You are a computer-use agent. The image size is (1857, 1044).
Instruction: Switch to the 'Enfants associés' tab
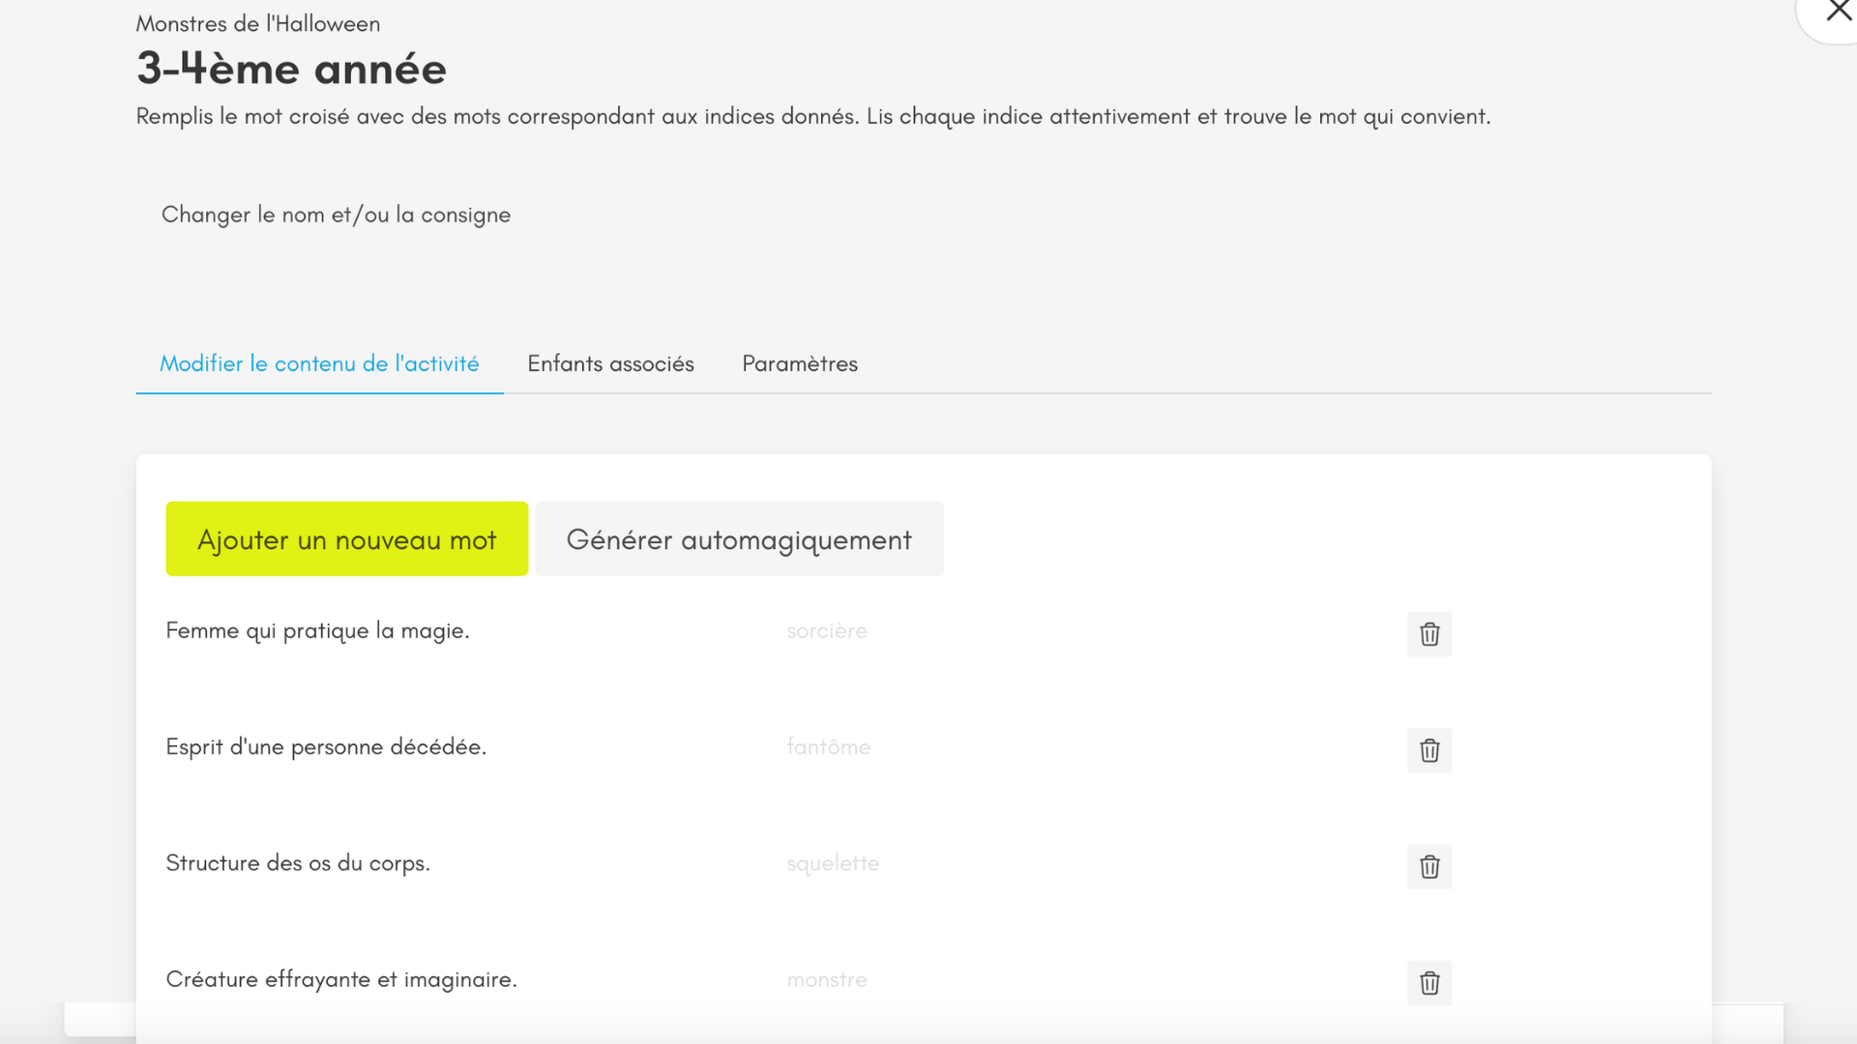[x=610, y=363]
